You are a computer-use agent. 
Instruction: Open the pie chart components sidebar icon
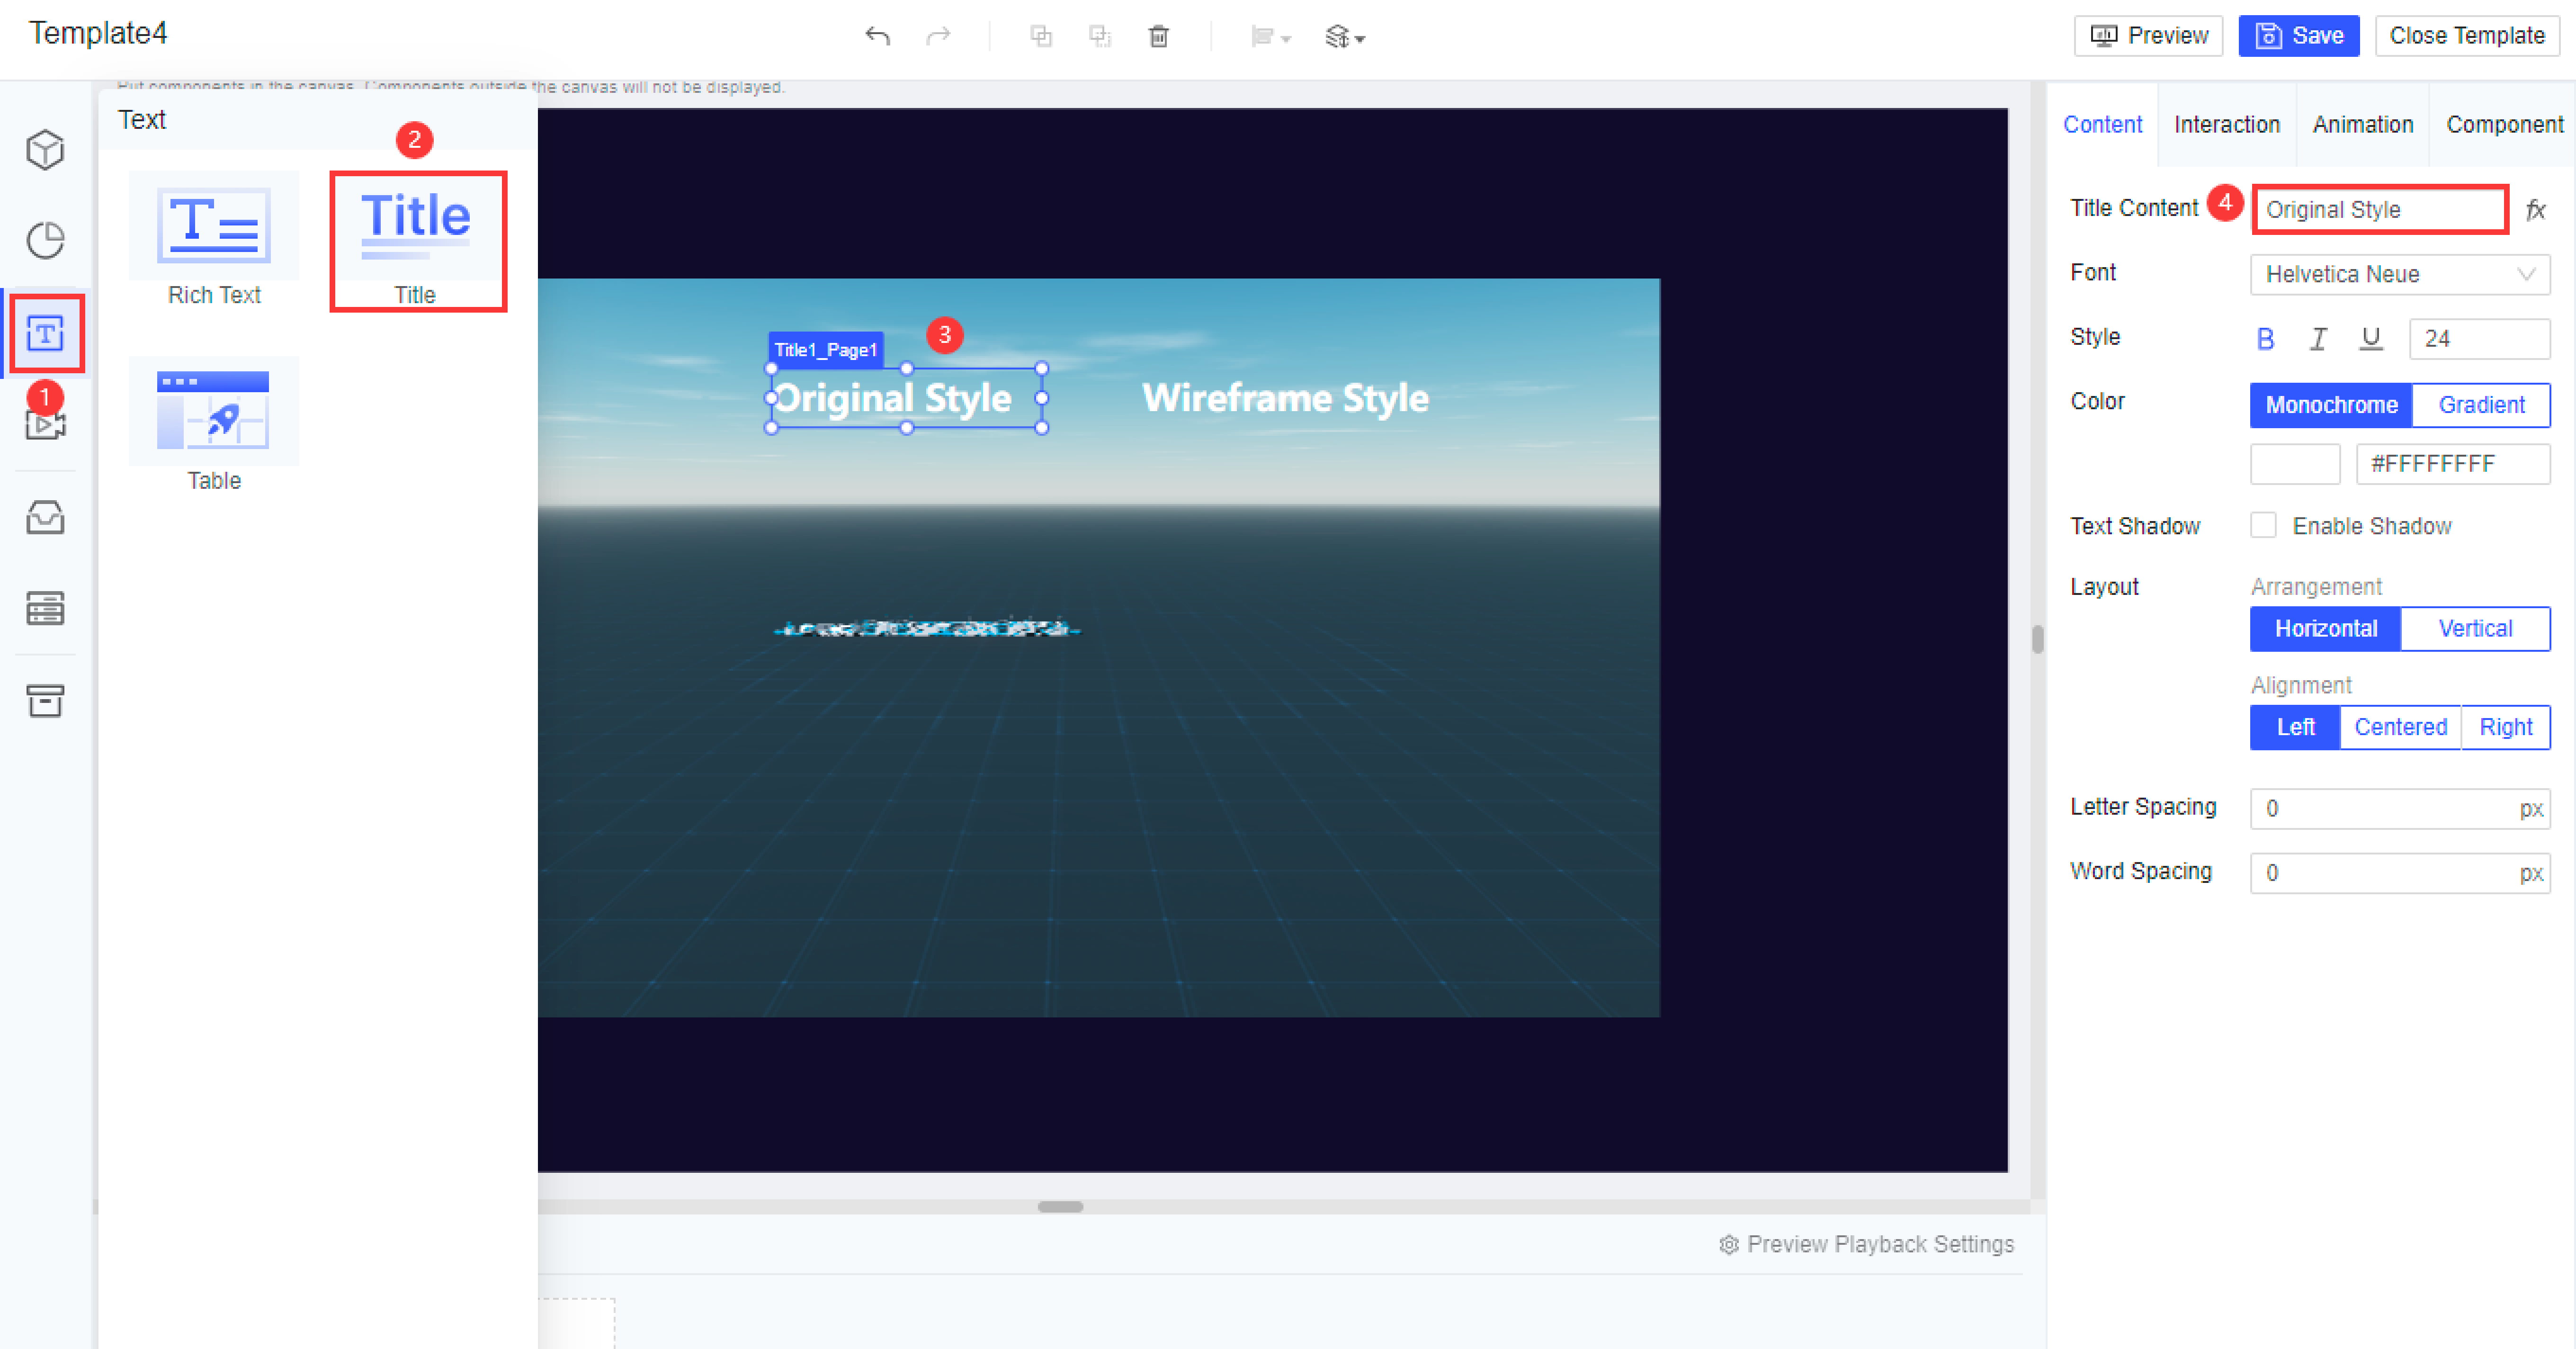point(45,240)
